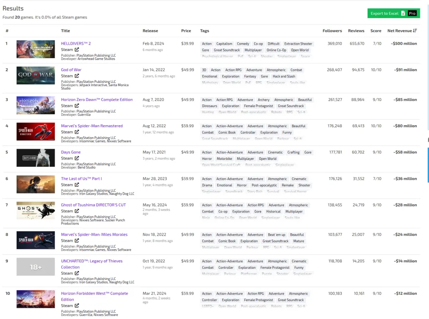Sort table by Score column header

(x=376, y=31)
